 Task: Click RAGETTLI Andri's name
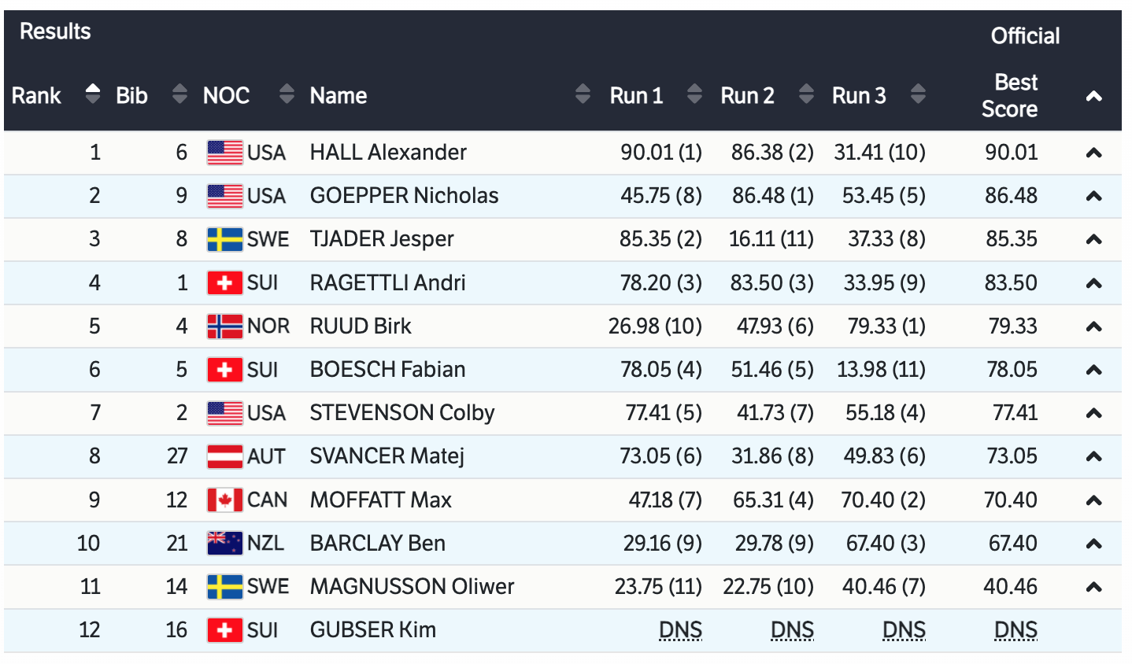(x=387, y=283)
